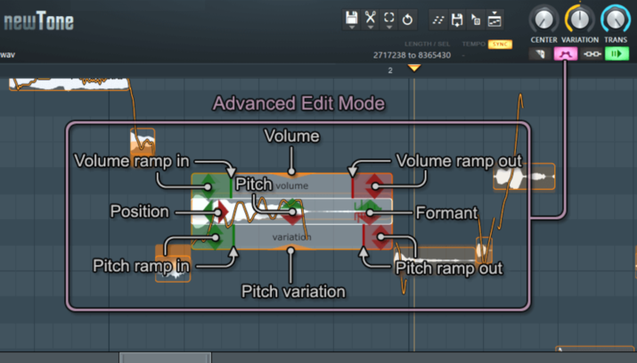Click the orange playhead marker on timeline
Image resolution: width=637 pixels, height=363 pixels.
(x=414, y=68)
